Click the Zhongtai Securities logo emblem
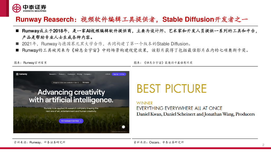The image size is (271, 152). 17,8
